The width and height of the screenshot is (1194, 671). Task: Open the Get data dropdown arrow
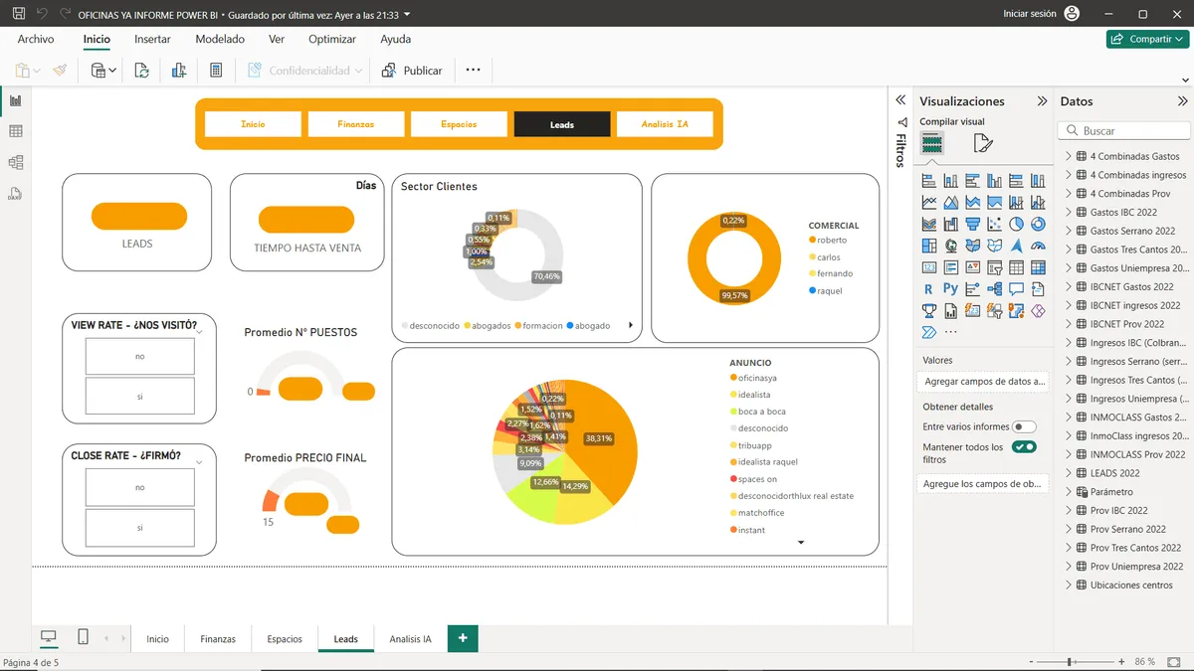[112, 71]
